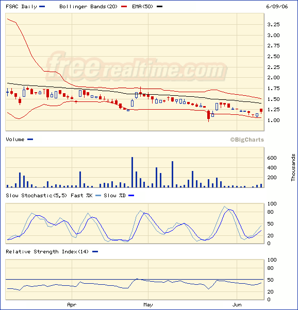Click the Thousands vertical axis label

[293, 167]
